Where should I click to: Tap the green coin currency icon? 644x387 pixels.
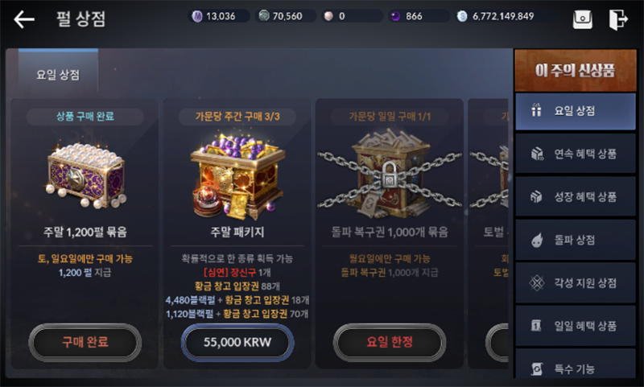(x=264, y=16)
